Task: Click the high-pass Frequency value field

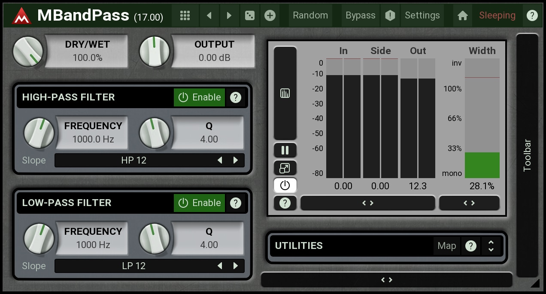Action: point(93,133)
